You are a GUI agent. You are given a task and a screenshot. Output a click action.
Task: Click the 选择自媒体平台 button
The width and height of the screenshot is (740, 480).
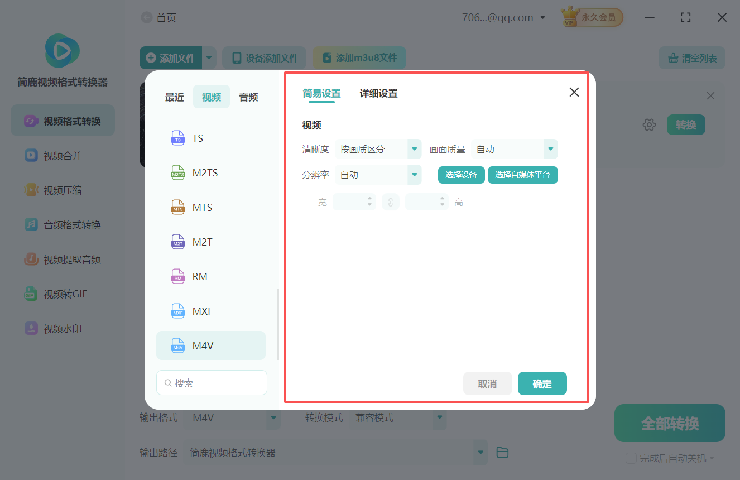pyautogui.click(x=522, y=175)
